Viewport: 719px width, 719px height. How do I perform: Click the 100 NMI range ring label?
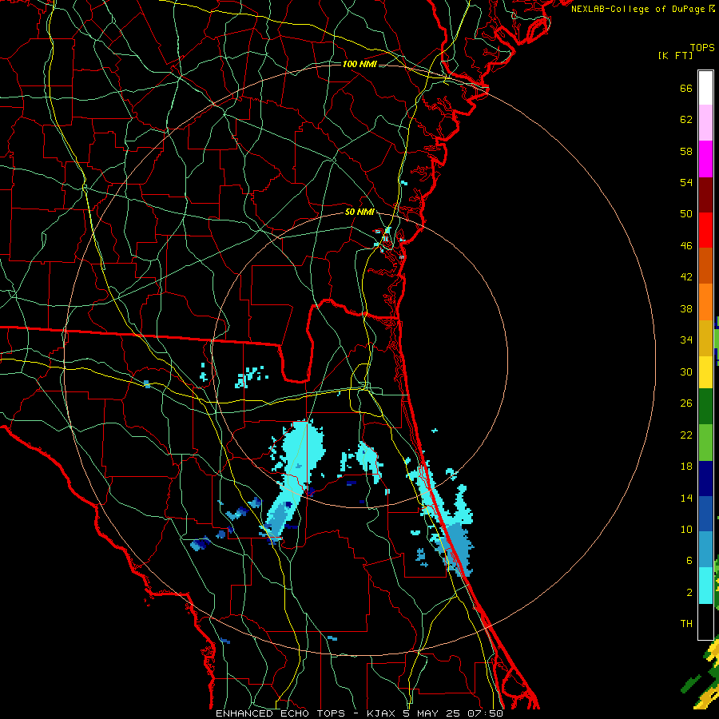point(360,64)
